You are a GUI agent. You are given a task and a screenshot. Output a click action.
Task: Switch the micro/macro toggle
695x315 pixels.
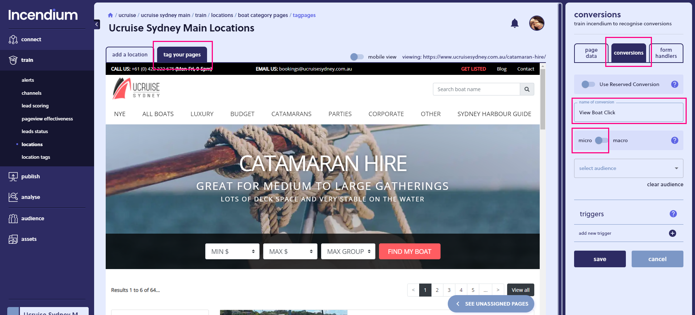point(602,140)
